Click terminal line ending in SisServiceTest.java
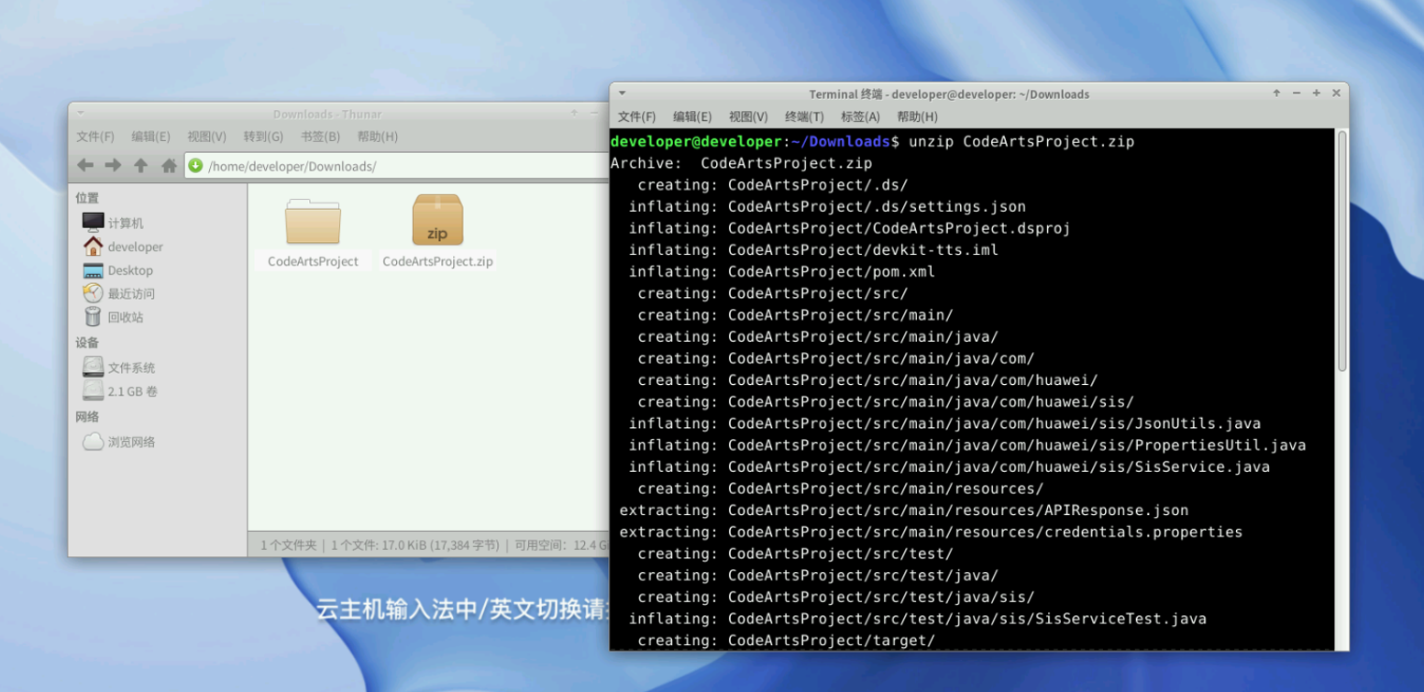Screen dimensions: 1424x692 click(917, 619)
